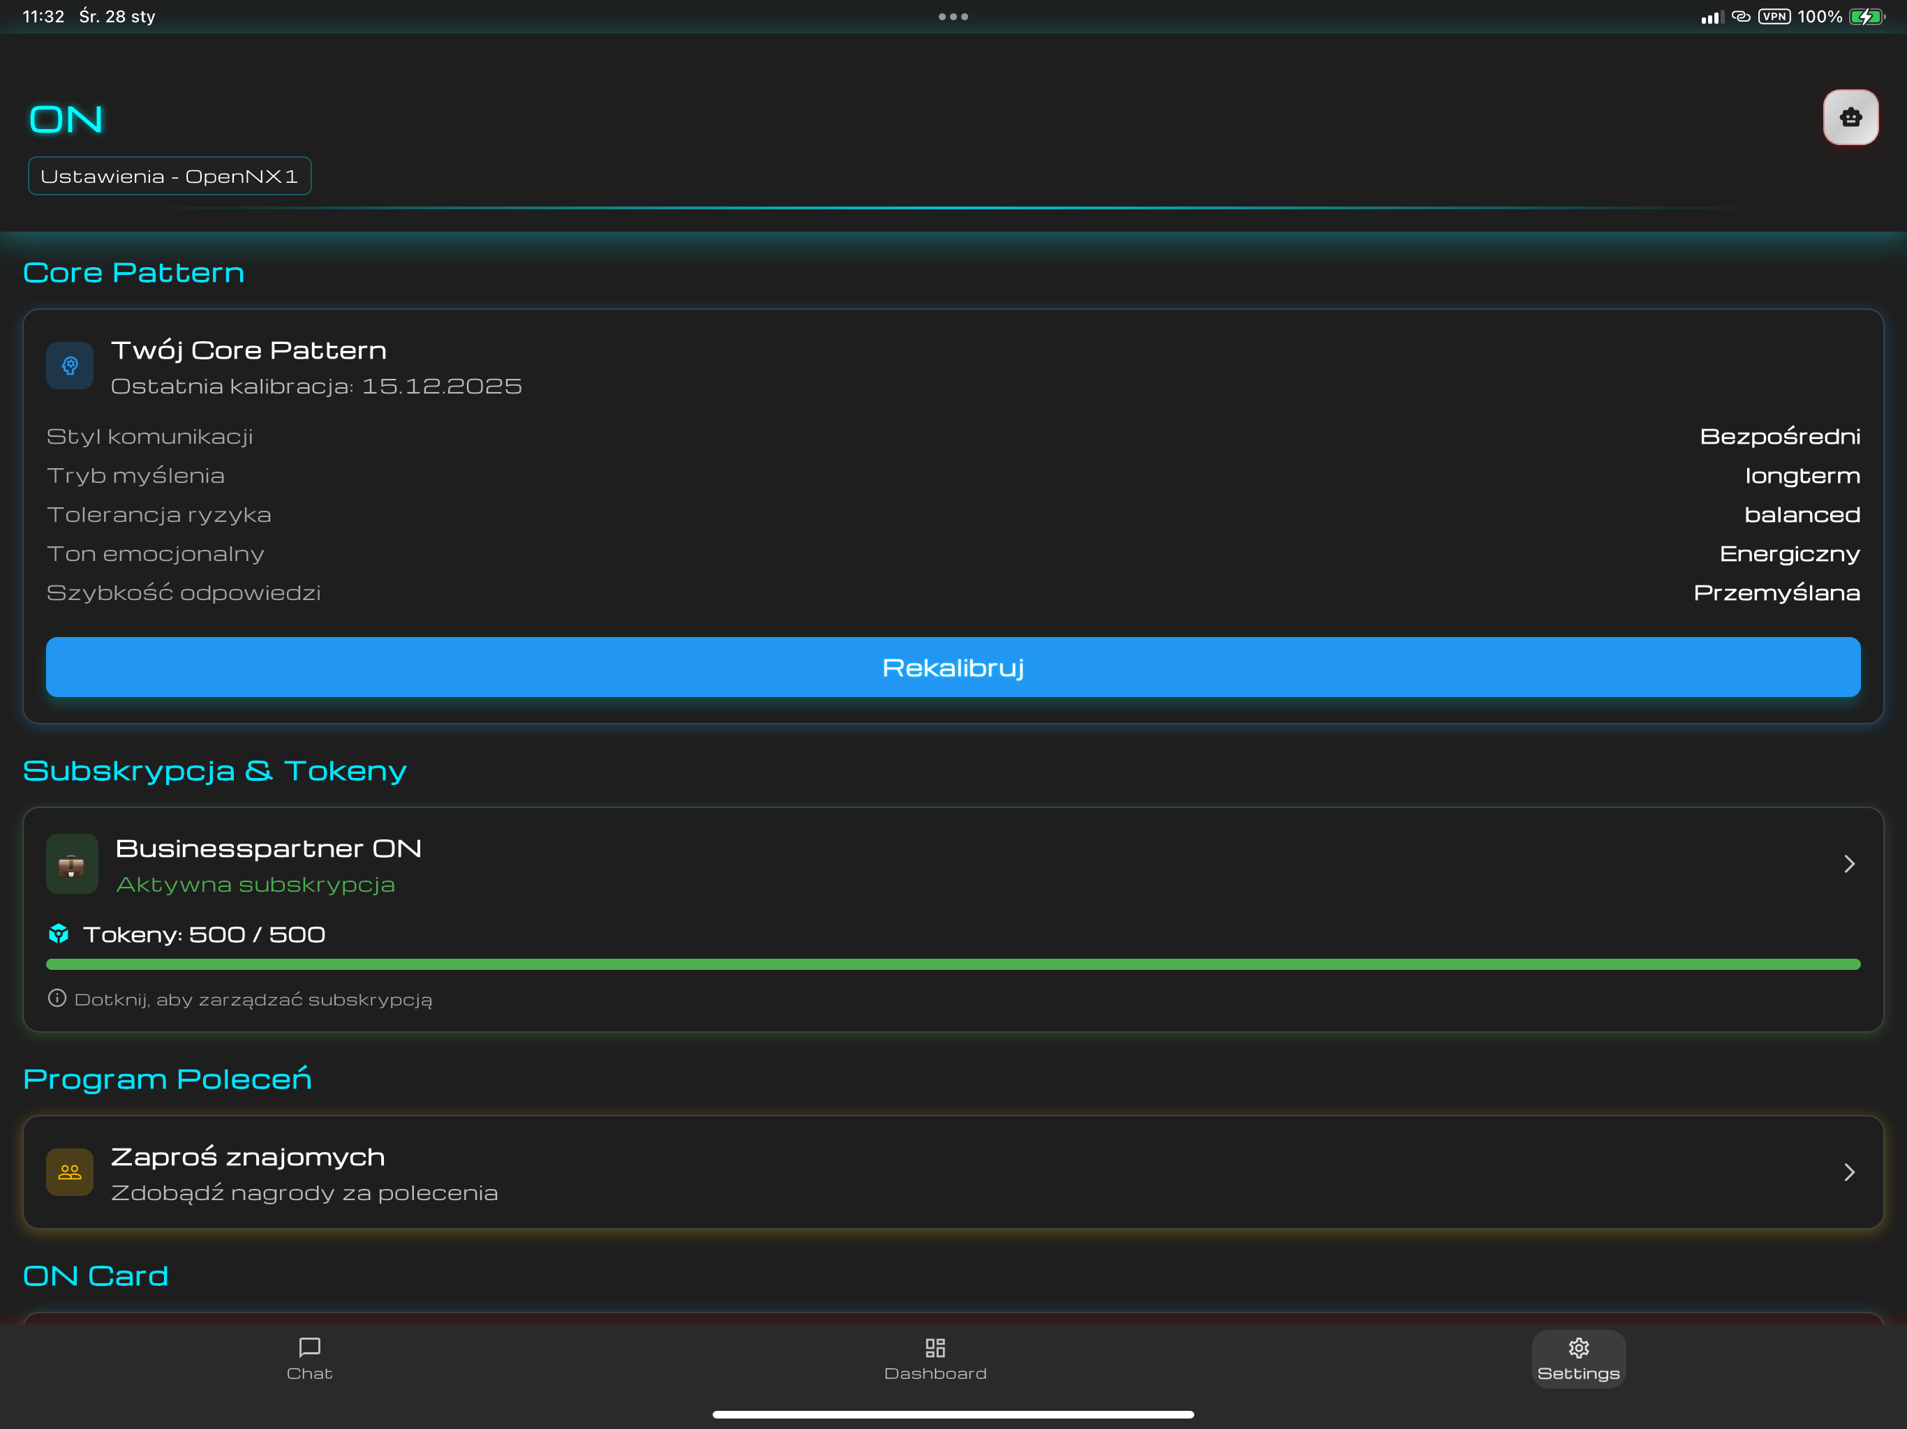
Task: Click 'Szybkość odpowiedzi' label
Action: point(184,593)
